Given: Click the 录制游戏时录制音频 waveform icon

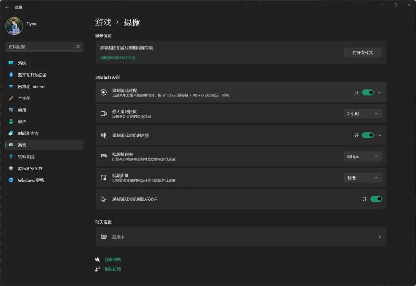Looking at the screenshot, I should pos(104,135).
